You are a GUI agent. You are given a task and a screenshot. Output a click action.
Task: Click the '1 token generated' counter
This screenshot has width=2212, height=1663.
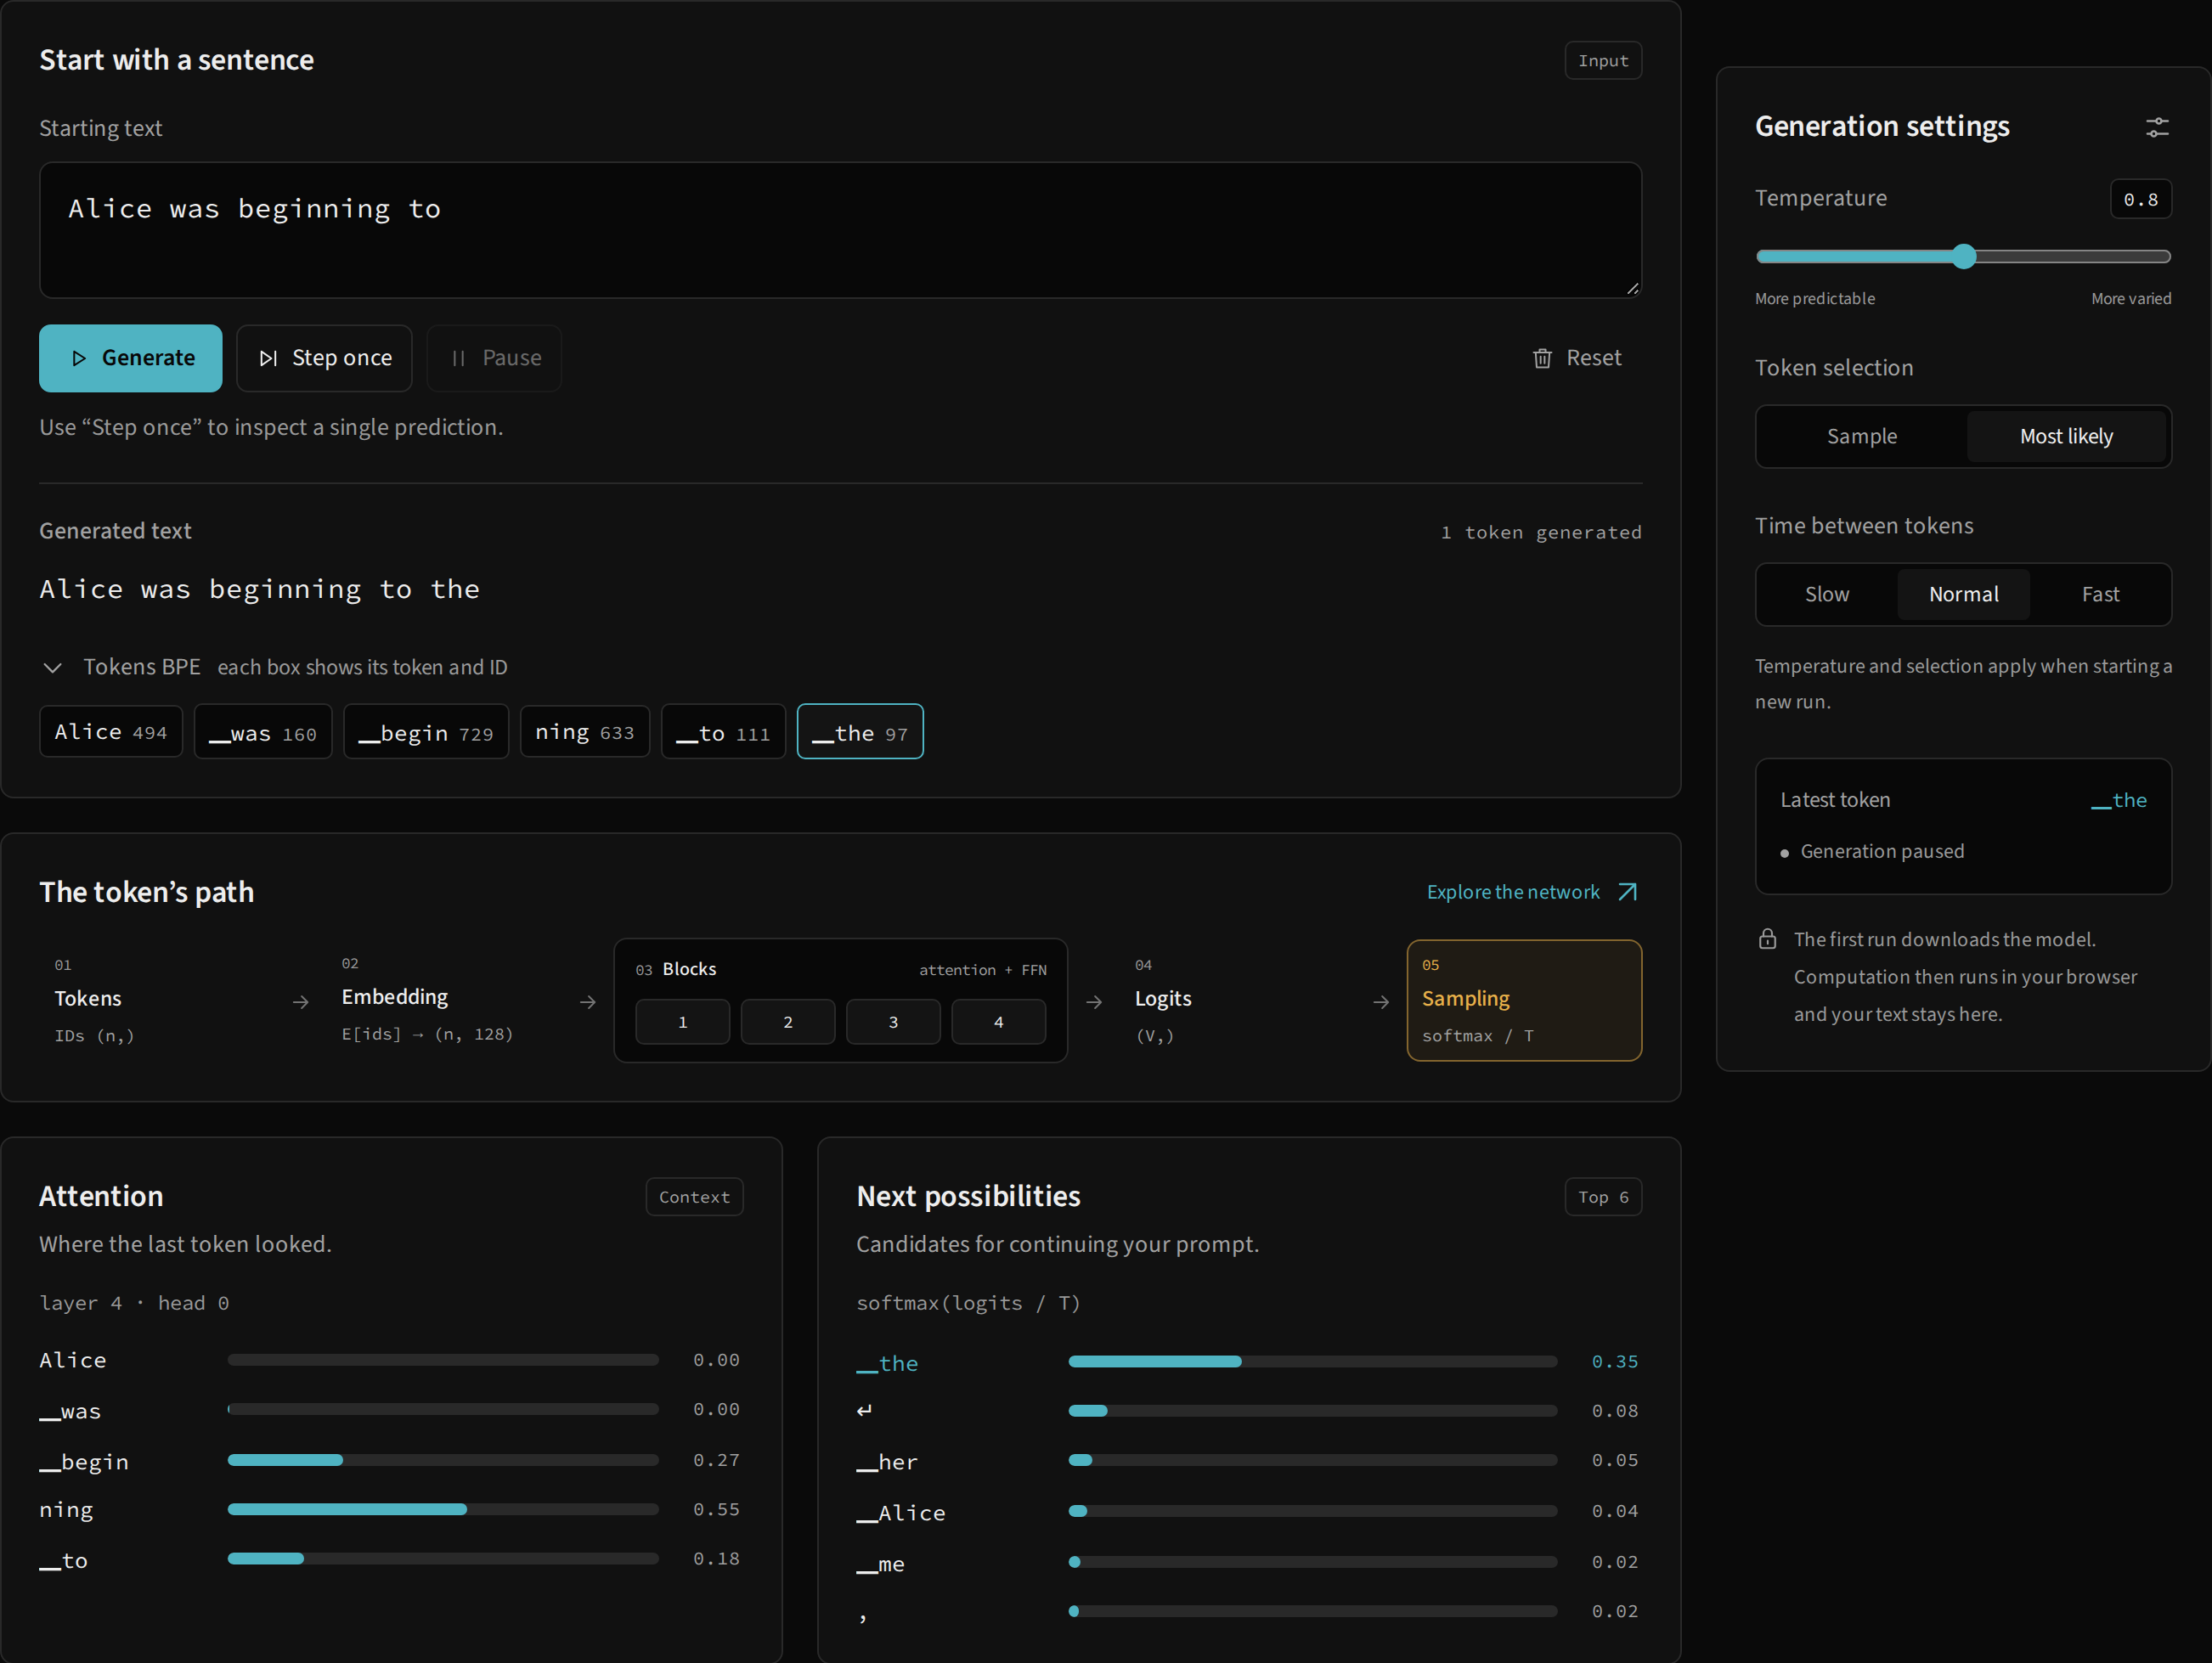click(x=1541, y=532)
